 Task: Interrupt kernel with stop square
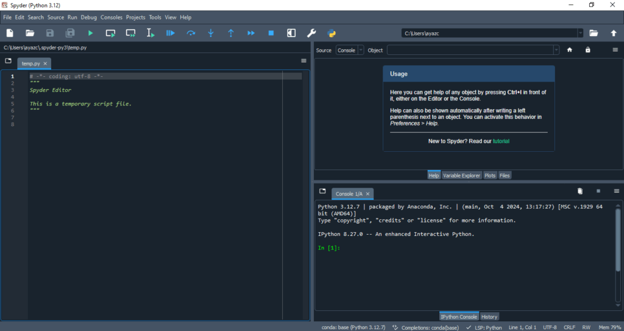coord(598,191)
